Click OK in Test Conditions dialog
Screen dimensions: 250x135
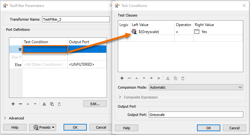(x=208, y=128)
